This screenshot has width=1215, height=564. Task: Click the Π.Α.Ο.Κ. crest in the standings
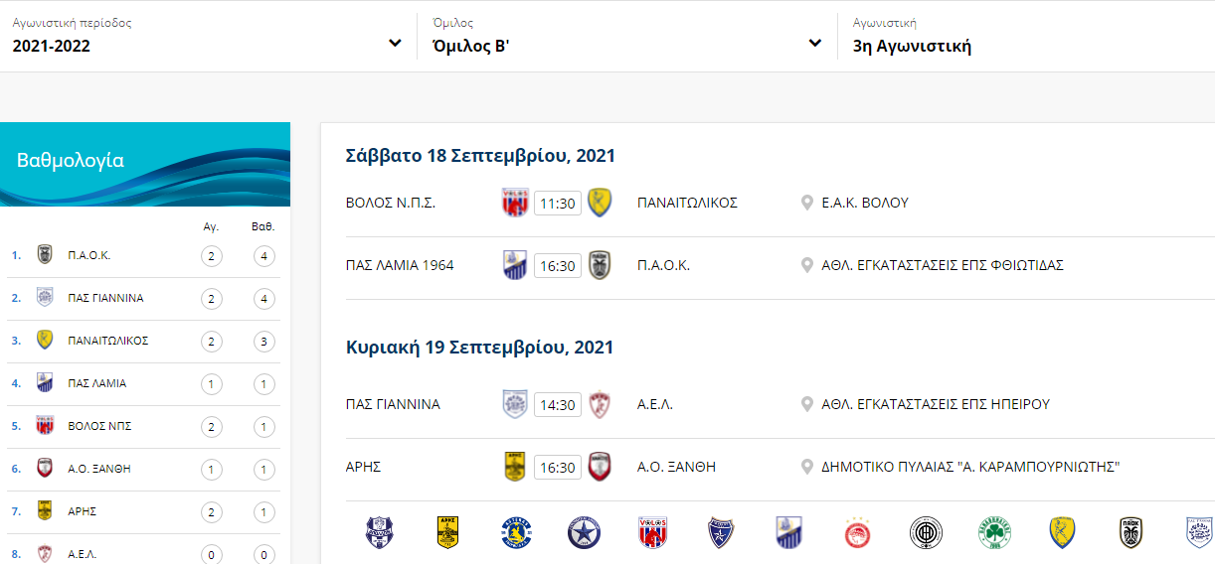[x=45, y=255]
